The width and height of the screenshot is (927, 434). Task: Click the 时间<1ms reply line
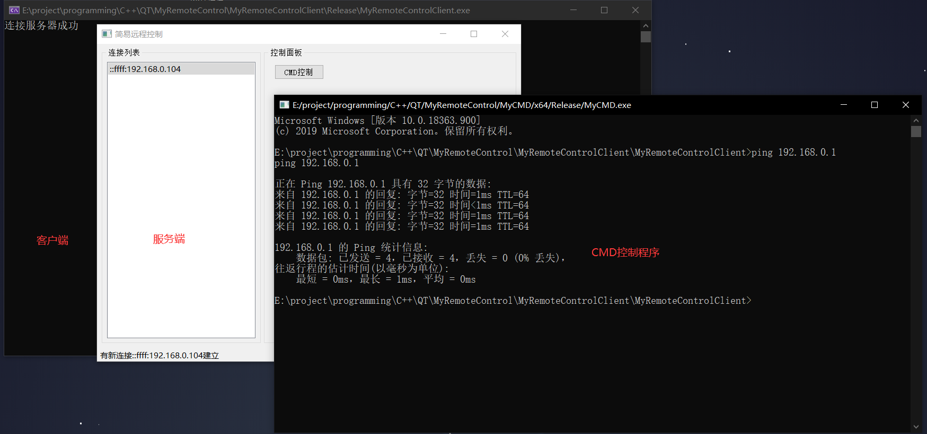pos(402,205)
